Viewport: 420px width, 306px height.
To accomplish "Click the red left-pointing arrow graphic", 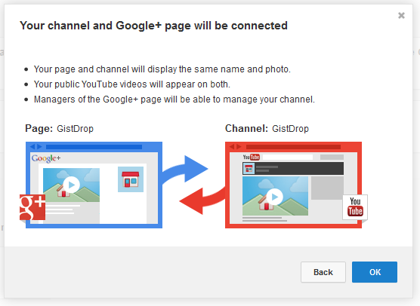I will coord(202,200).
